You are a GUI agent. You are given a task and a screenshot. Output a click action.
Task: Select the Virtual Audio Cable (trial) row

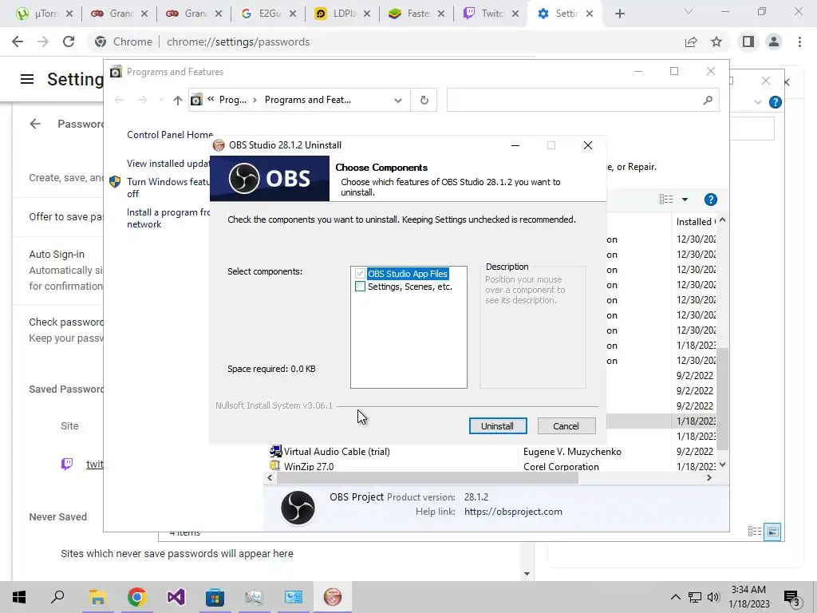pyautogui.click(x=491, y=452)
